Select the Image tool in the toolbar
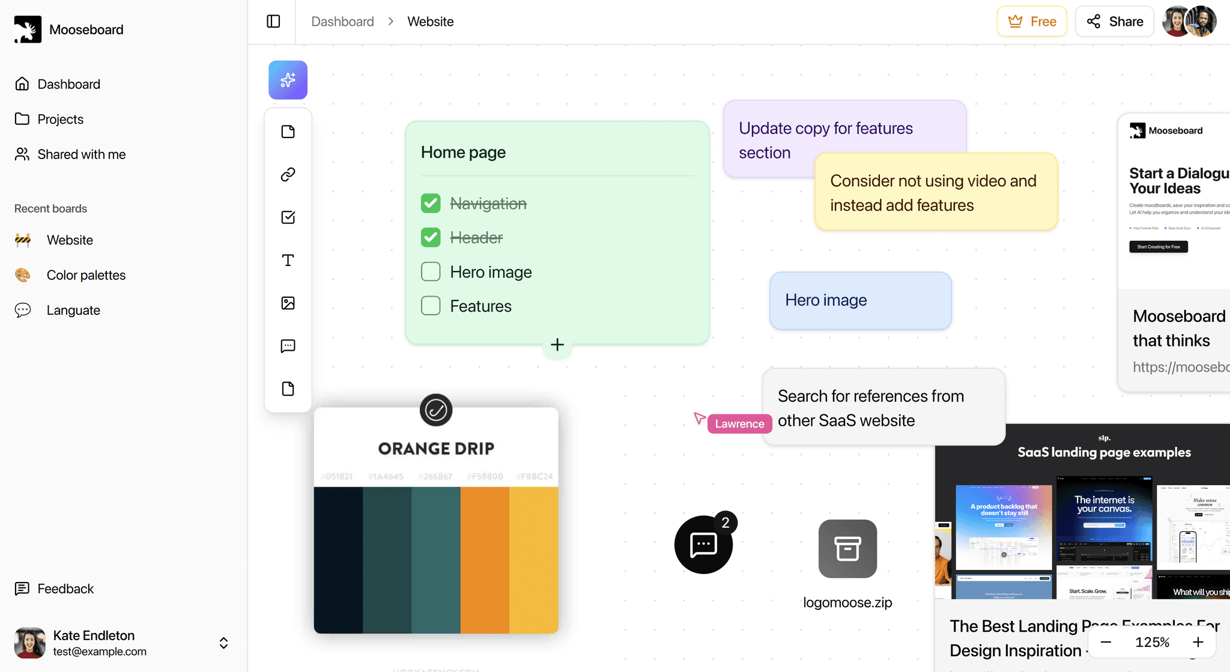The width and height of the screenshot is (1230, 672). (x=288, y=303)
